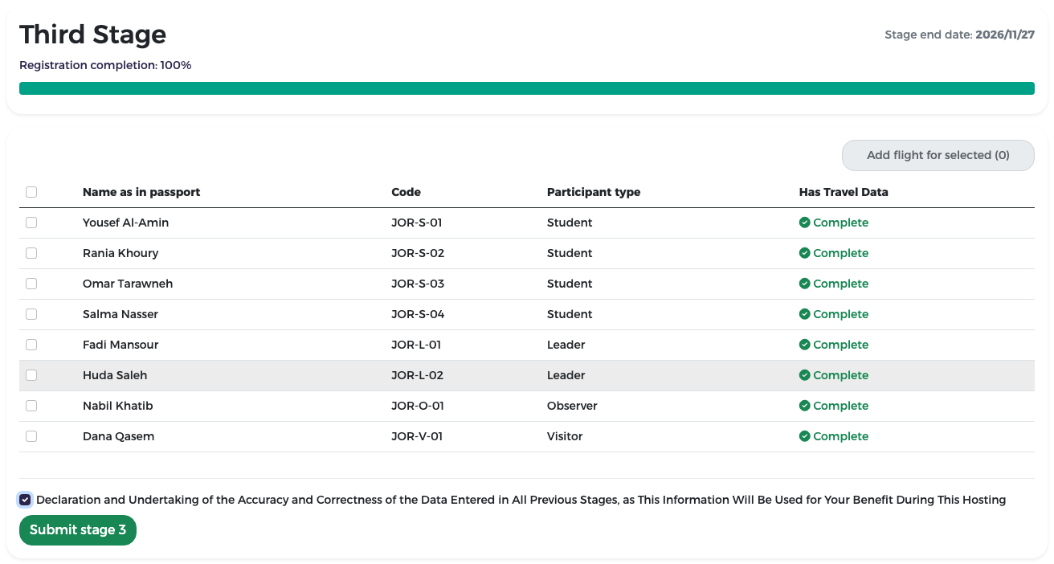The image size is (1054, 564).
Task: Click Student type in Yousef Al-Amin's row
Action: pos(570,223)
